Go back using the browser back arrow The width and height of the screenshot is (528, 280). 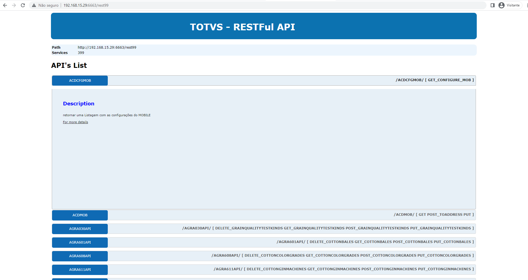click(5, 5)
